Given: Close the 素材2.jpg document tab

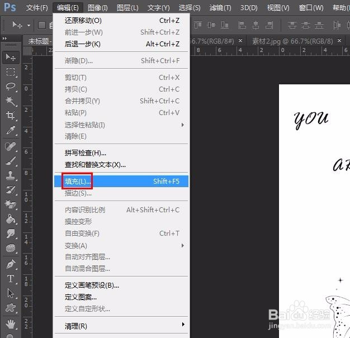Looking at the screenshot, I should tap(339, 41).
